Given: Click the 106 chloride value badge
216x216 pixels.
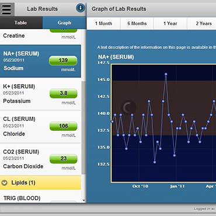Looking at the screenshot, I should coord(64,126).
